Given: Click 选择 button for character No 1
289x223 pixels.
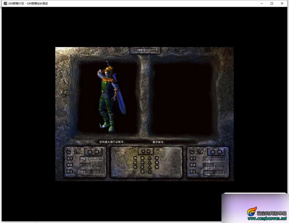Looking at the screenshot, I should tap(93, 152).
